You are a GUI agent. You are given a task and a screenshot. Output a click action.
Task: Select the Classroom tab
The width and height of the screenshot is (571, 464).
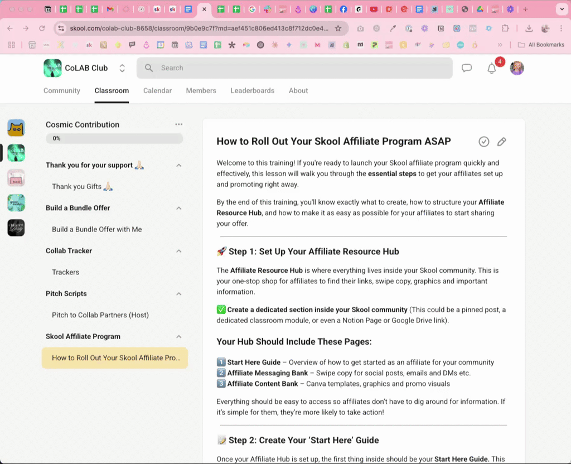112,91
